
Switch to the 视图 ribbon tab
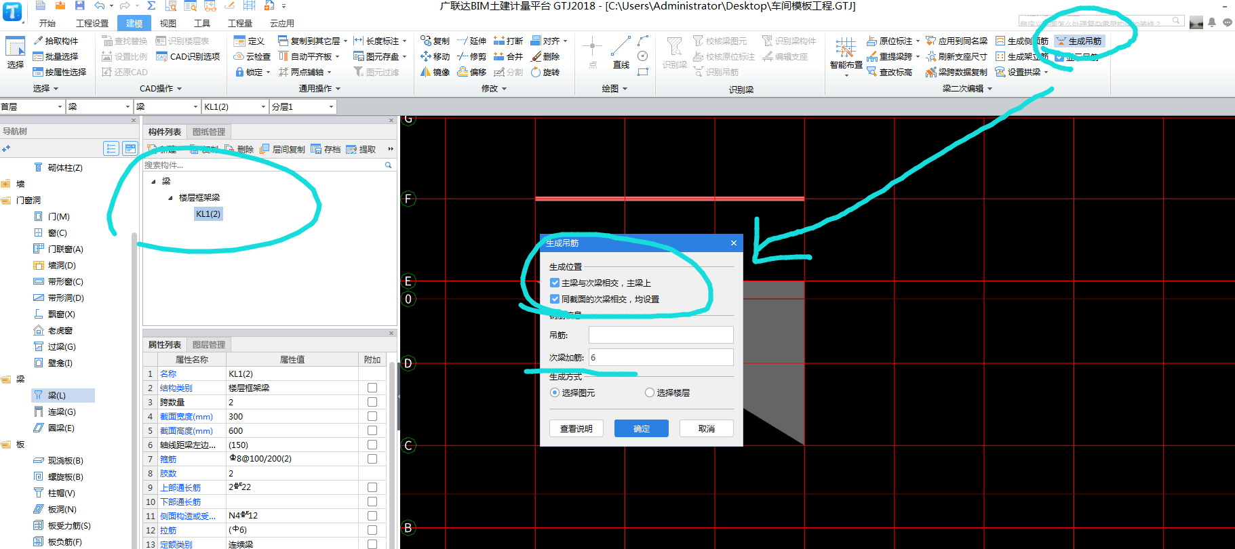[168, 23]
